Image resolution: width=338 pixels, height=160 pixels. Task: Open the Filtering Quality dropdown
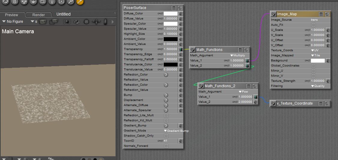tap(318, 86)
